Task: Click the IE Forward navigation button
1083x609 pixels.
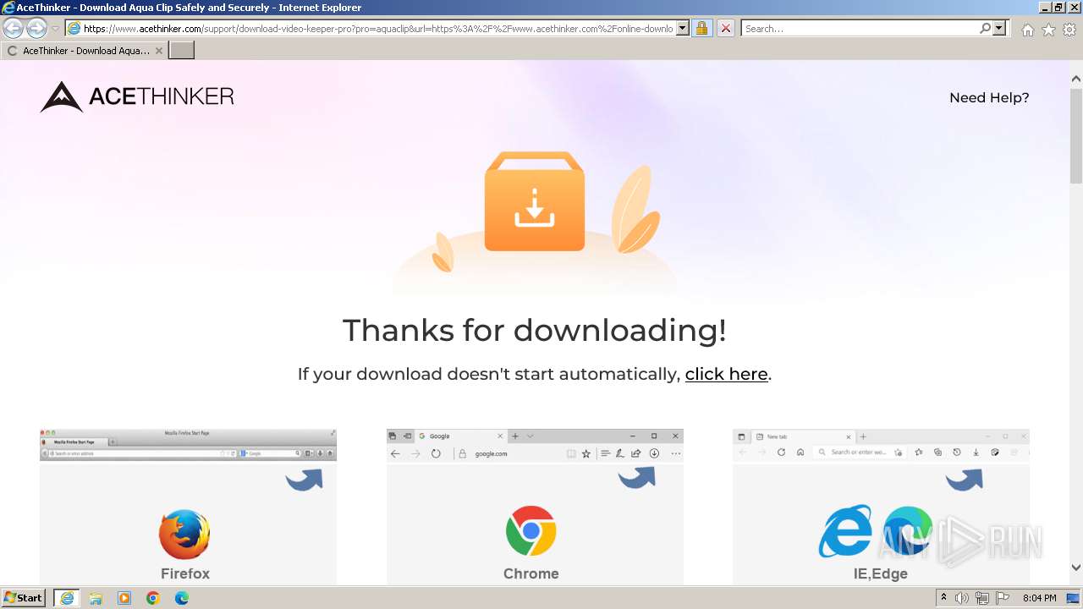Action: coord(36,29)
